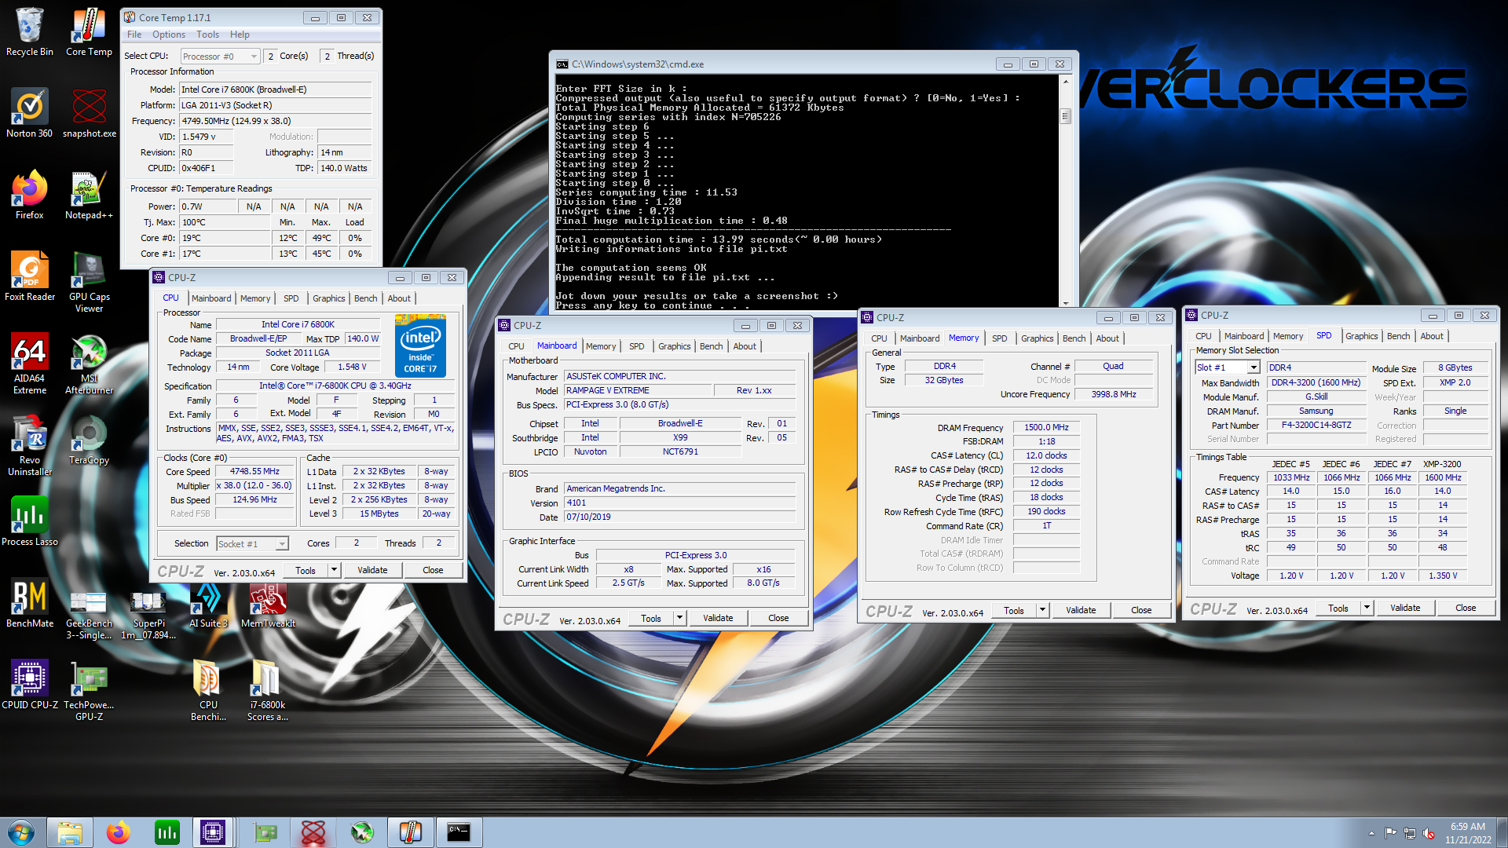Launch GPU Caps Viewer shortcut

point(89,282)
